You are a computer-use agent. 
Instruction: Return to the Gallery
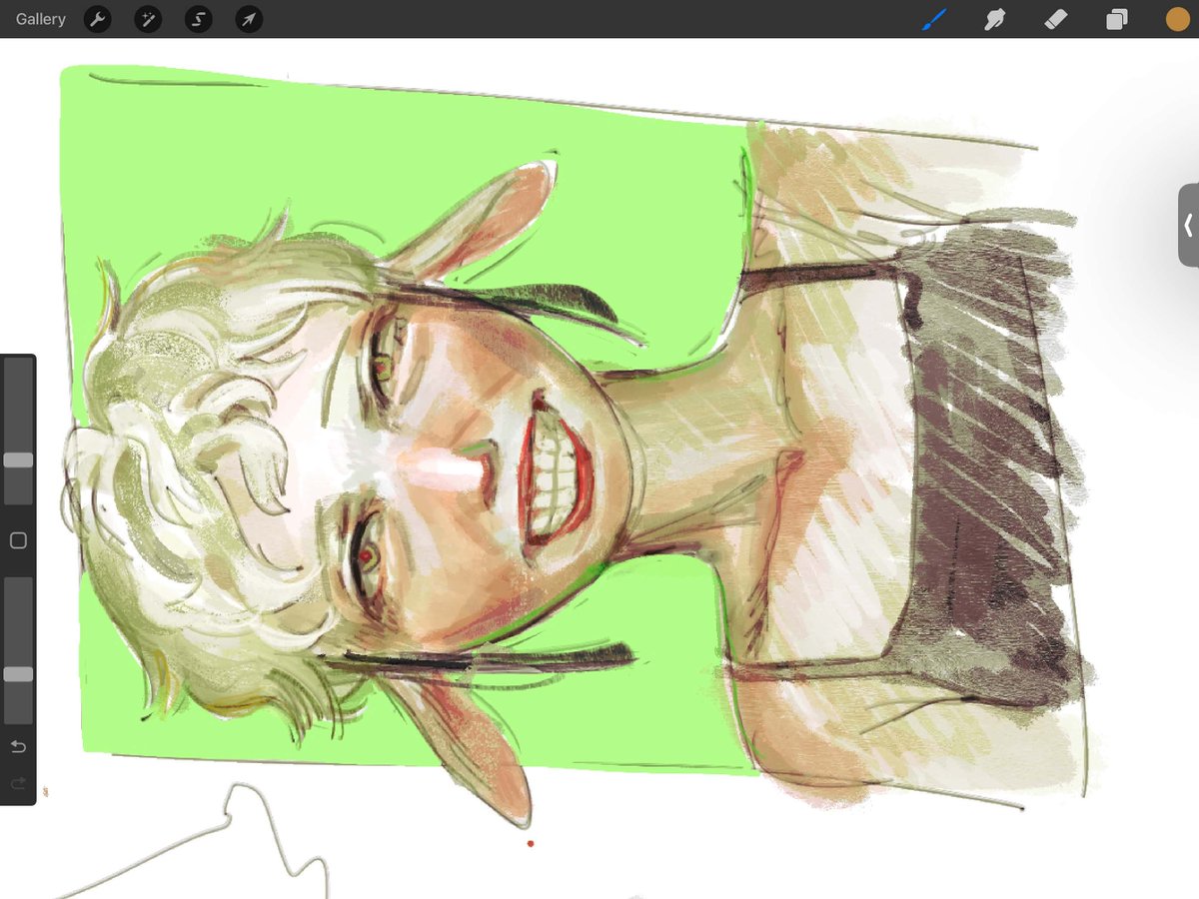(41, 19)
